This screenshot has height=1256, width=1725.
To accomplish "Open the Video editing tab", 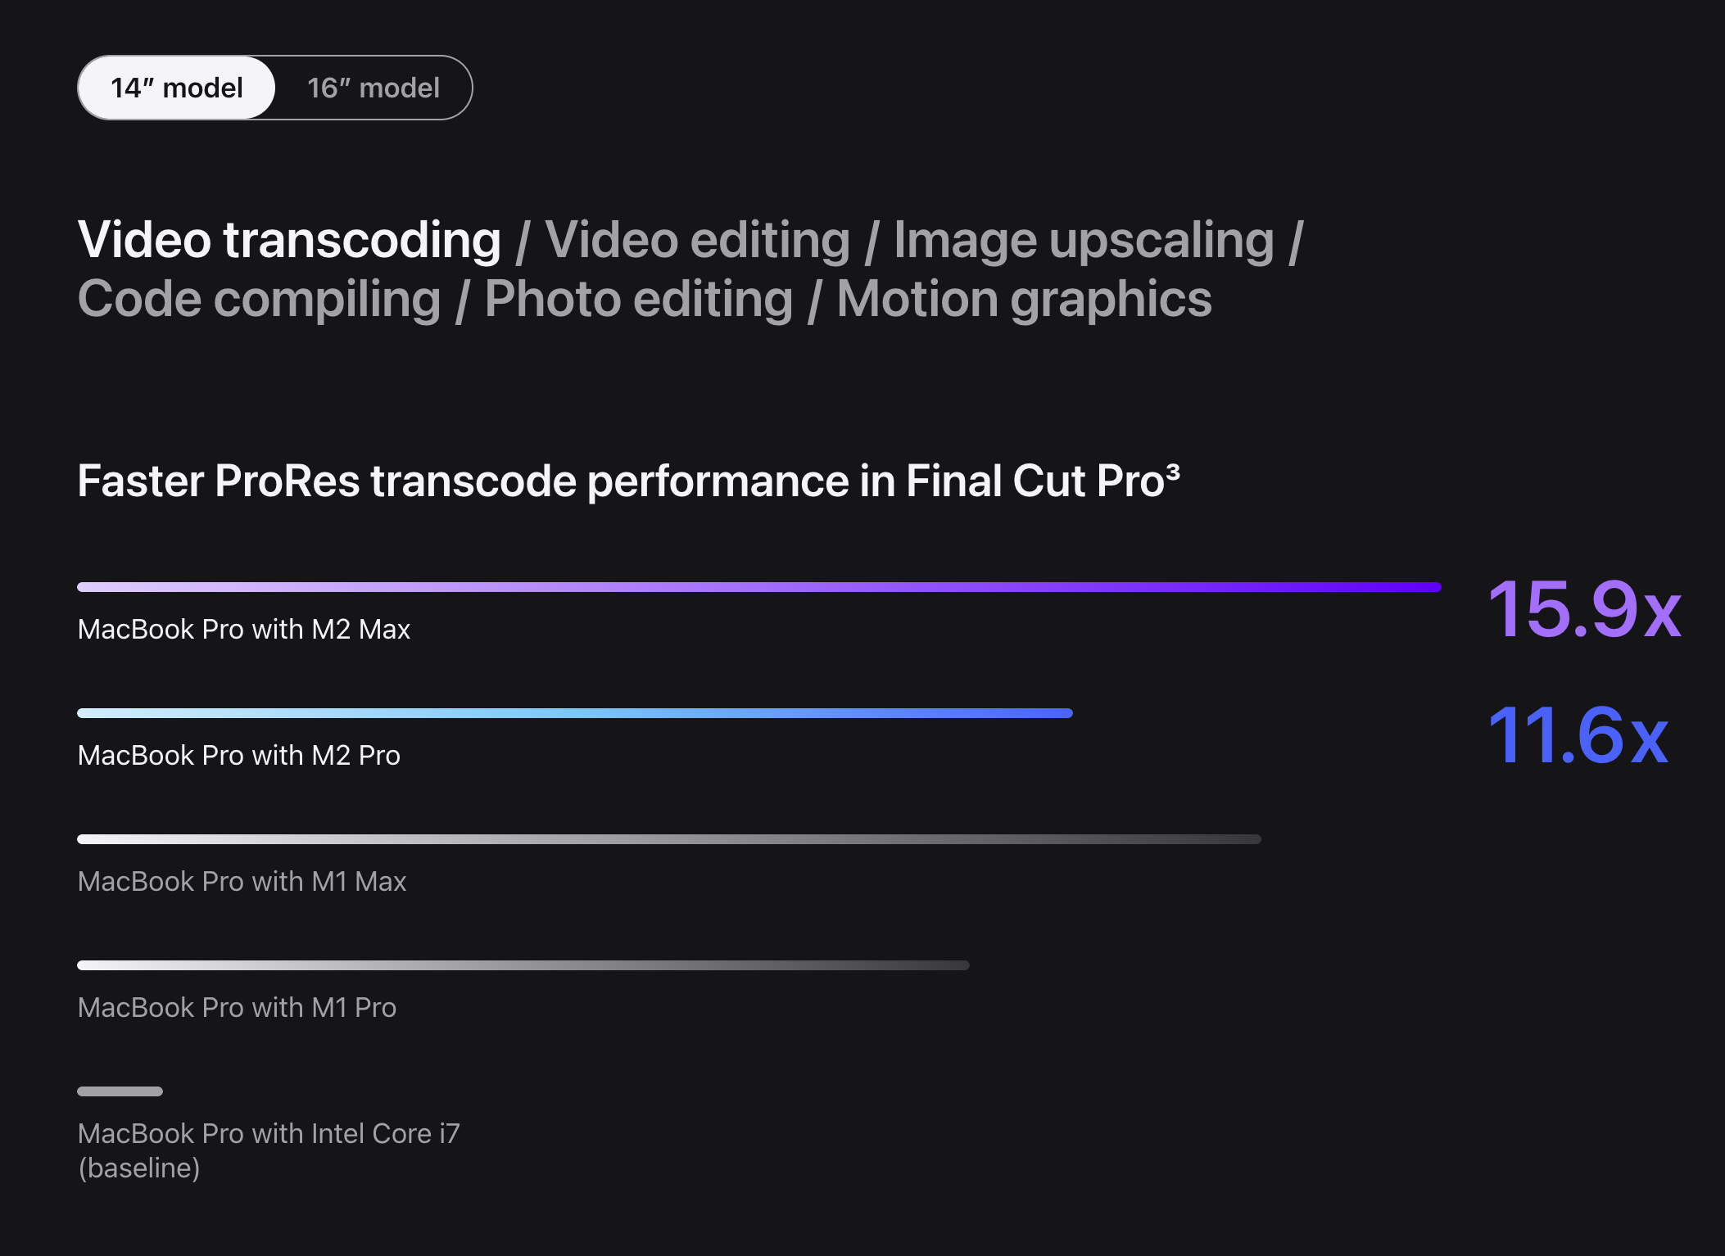I will pos(697,240).
